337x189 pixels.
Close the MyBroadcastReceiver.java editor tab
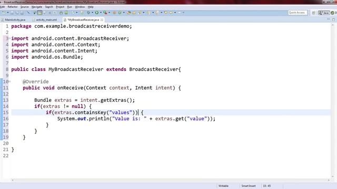102,20
